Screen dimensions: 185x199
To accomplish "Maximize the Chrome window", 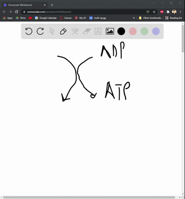I will (171, 3).
